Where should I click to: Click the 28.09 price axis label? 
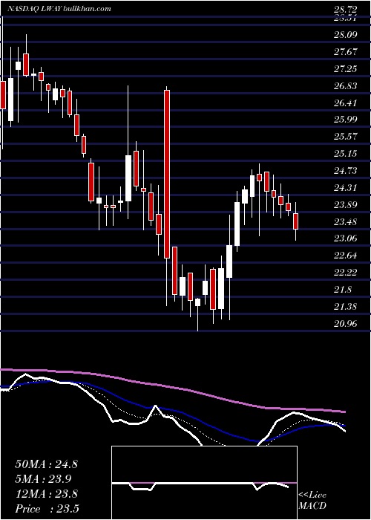346,35
